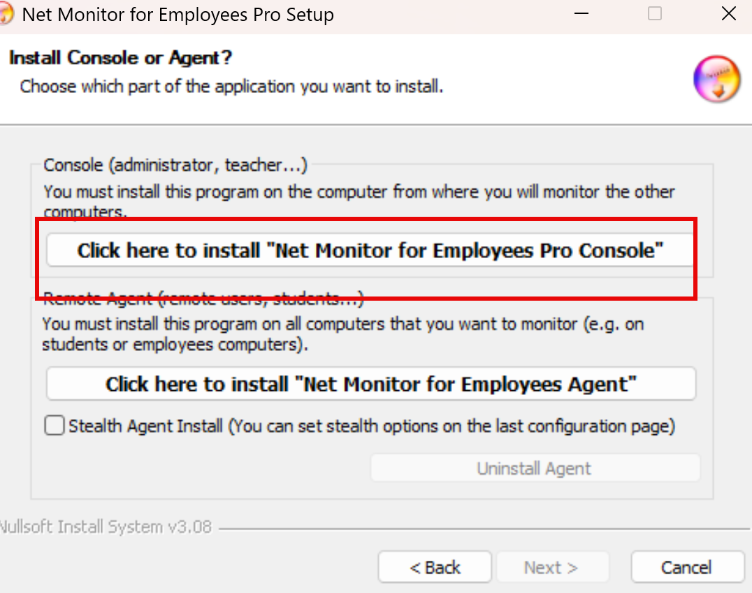This screenshot has width=752, height=593.
Task: Close the setup window with X
Action: tap(728, 14)
